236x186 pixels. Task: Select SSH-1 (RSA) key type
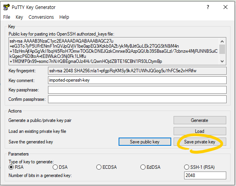click(x=199, y=167)
